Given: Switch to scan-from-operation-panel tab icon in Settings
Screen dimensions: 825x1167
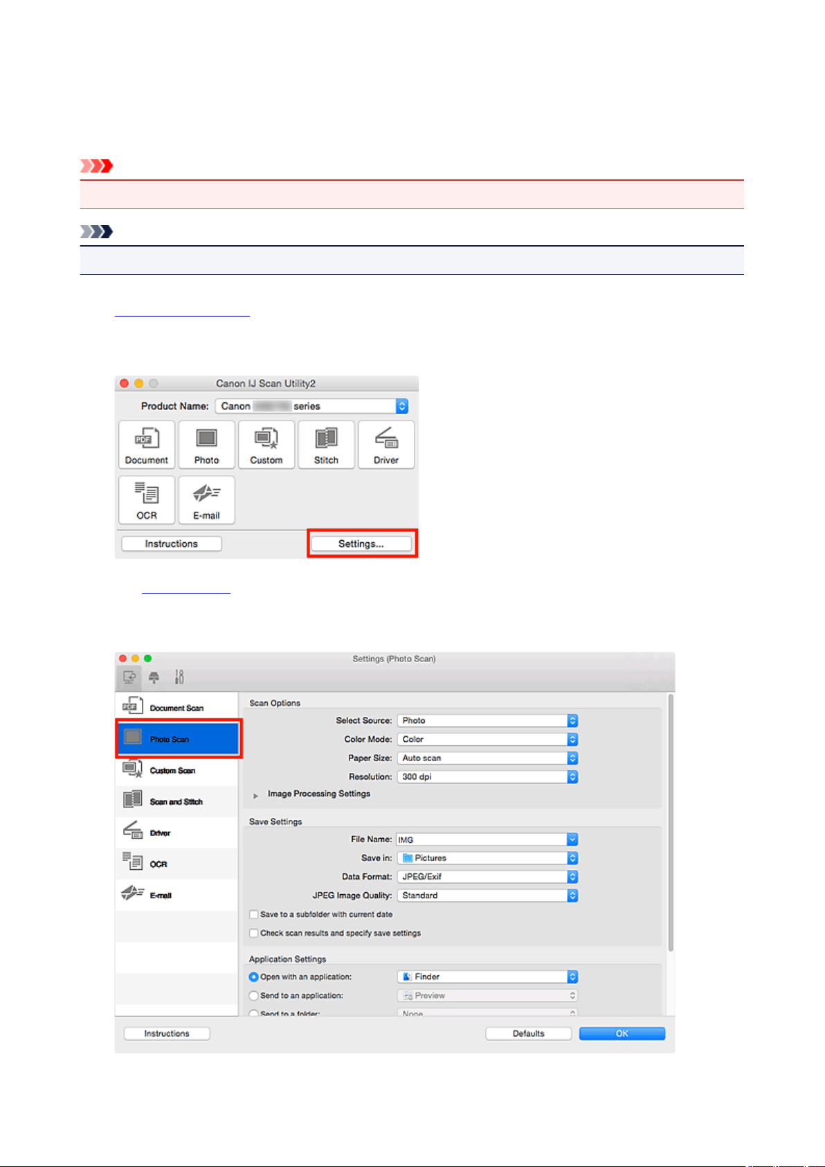Looking at the screenshot, I should click(x=154, y=677).
